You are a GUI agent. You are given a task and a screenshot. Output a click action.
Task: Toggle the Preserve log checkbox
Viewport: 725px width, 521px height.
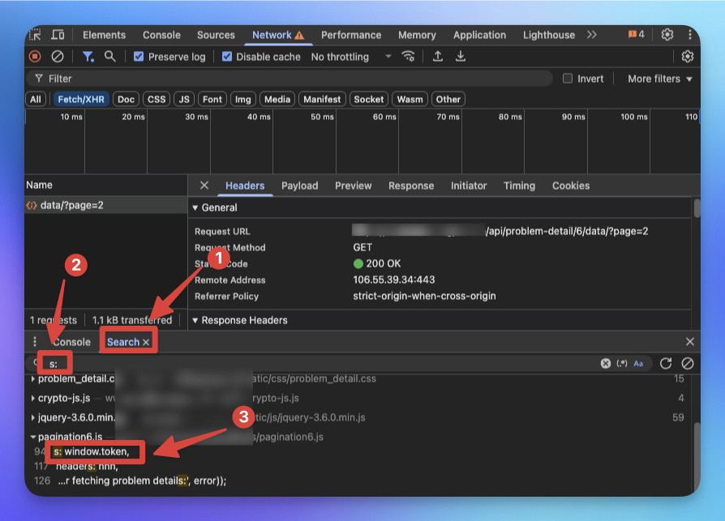click(x=138, y=57)
